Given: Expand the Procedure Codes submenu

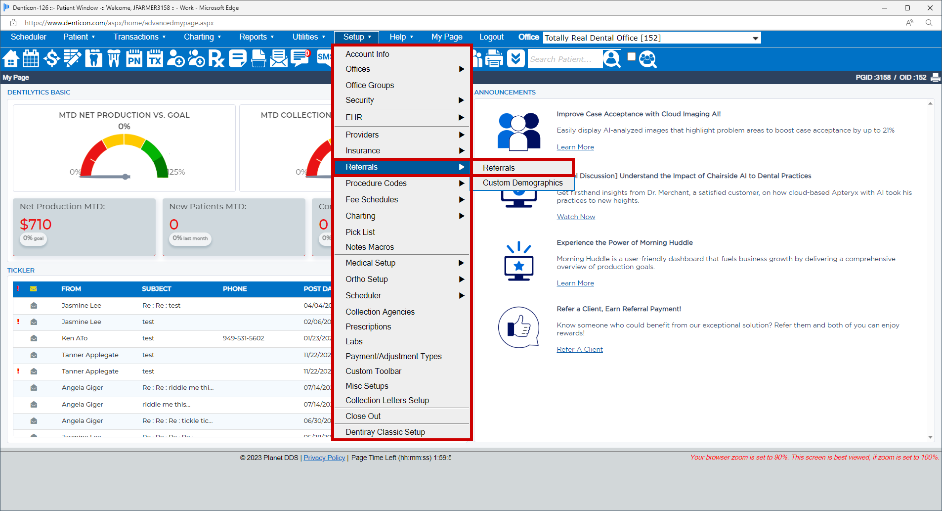Looking at the screenshot, I should tap(401, 183).
